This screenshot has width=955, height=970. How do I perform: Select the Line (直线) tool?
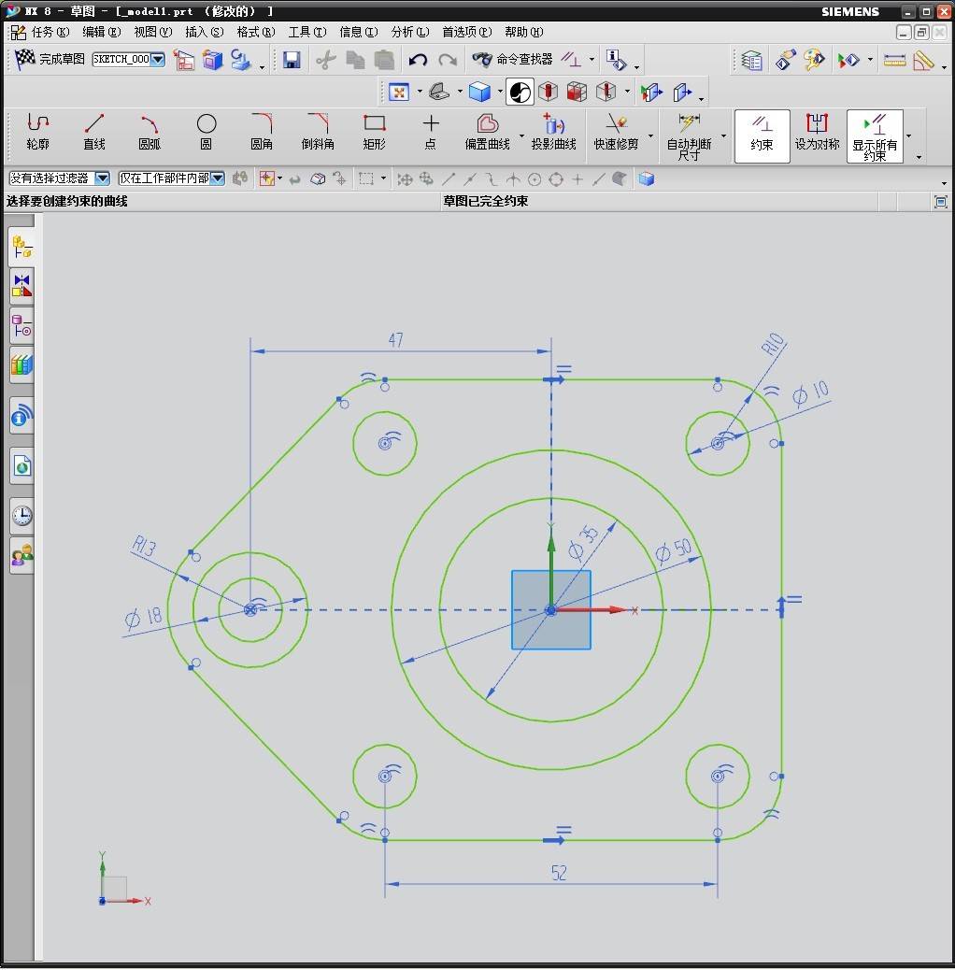(x=94, y=133)
